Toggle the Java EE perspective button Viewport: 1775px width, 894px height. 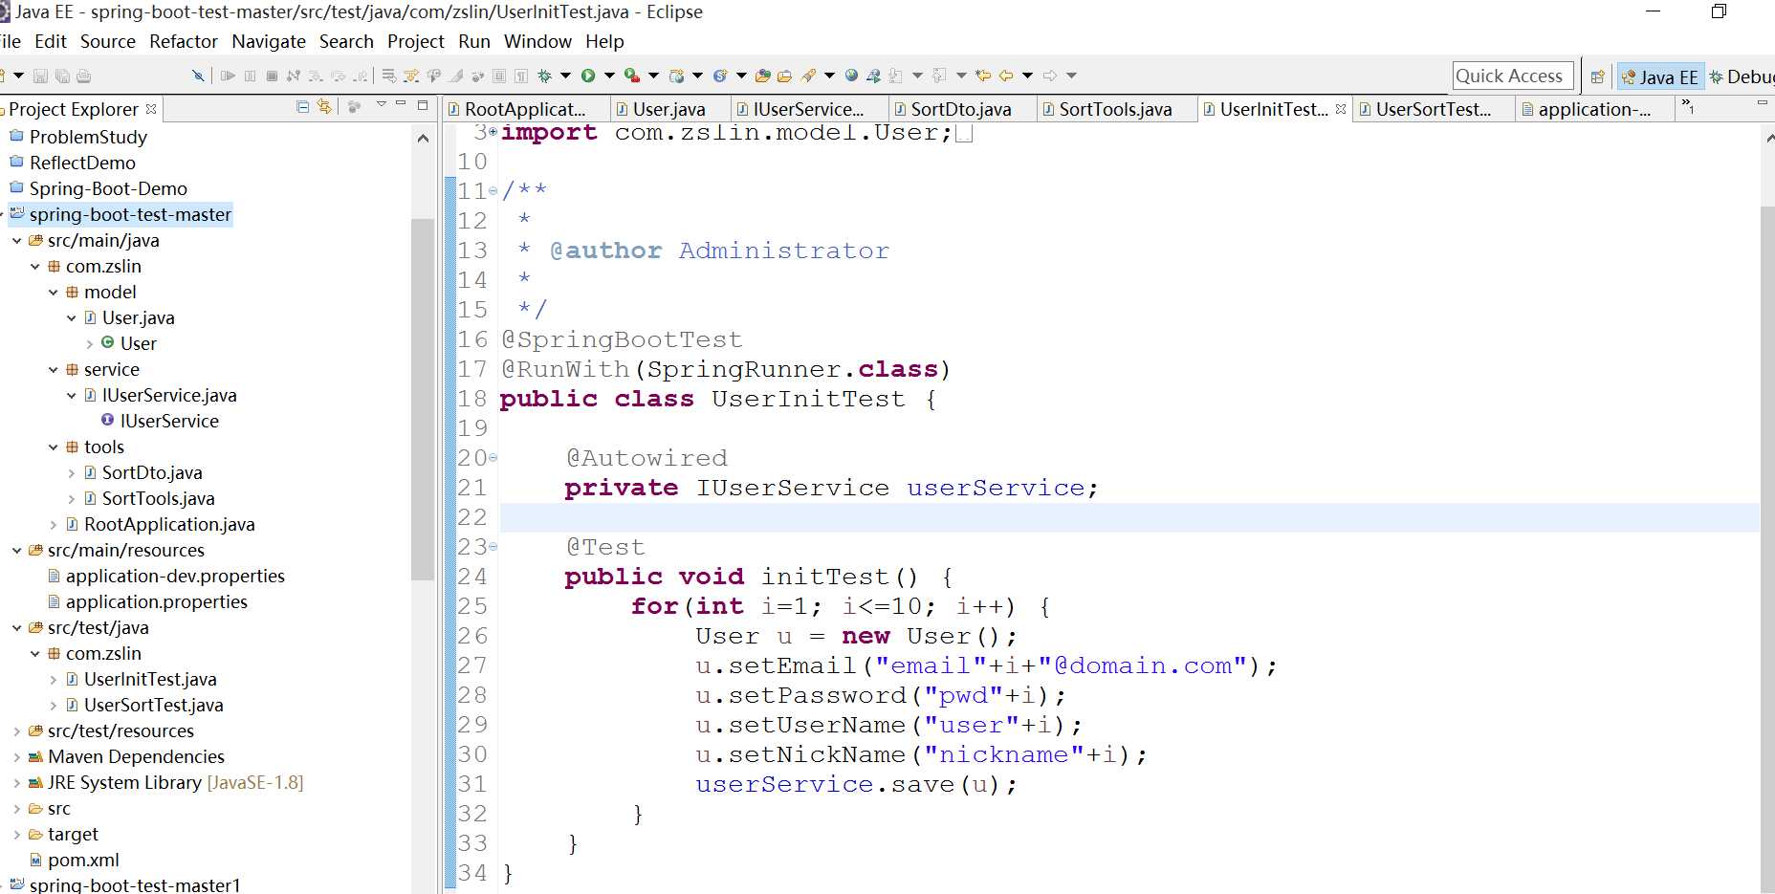click(x=1660, y=76)
